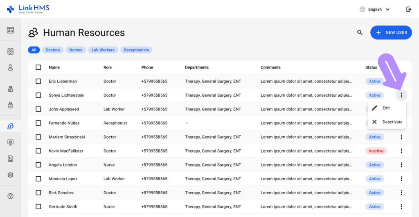Click the Inactive status badge for Kevin MacFallister
Viewport: 419px width, 217px height.
click(x=376, y=151)
